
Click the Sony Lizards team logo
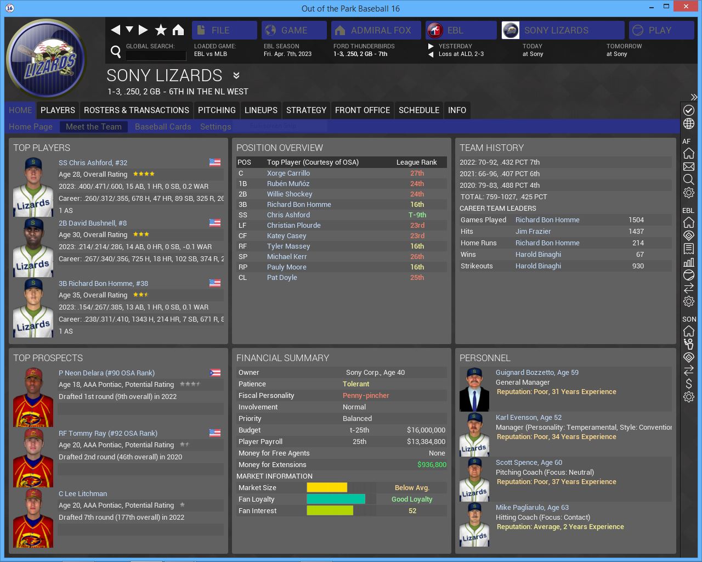tap(46, 59)
